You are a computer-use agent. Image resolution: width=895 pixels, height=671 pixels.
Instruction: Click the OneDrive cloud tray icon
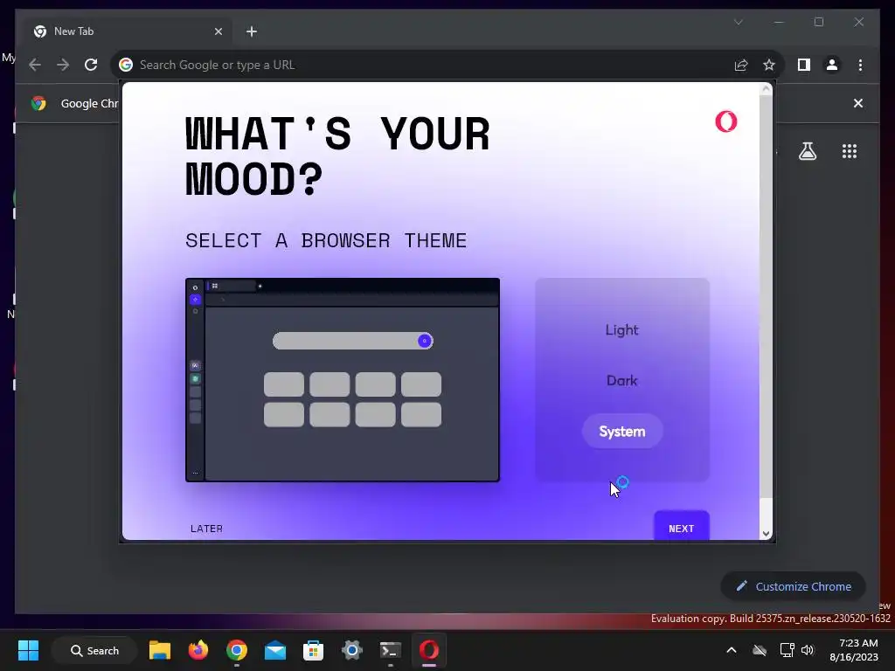click(760, 650)
